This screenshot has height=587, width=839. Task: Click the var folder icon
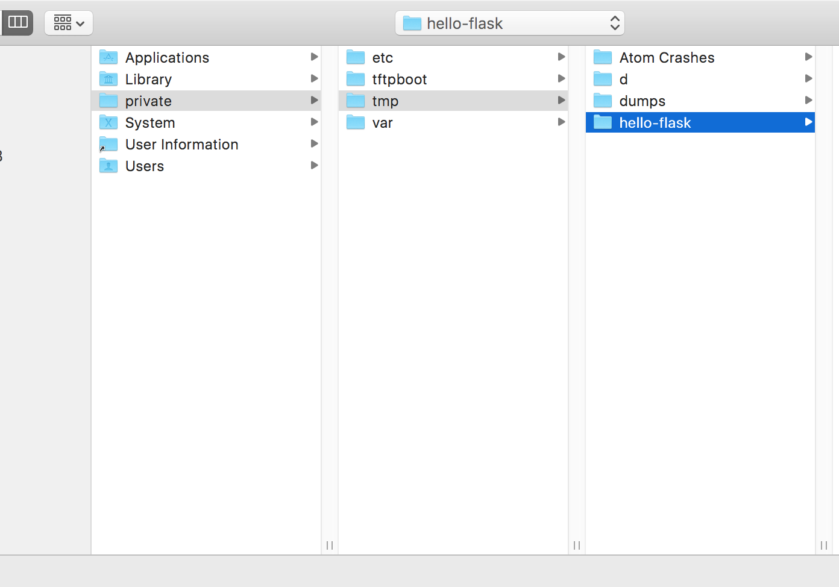click(356, 122)
